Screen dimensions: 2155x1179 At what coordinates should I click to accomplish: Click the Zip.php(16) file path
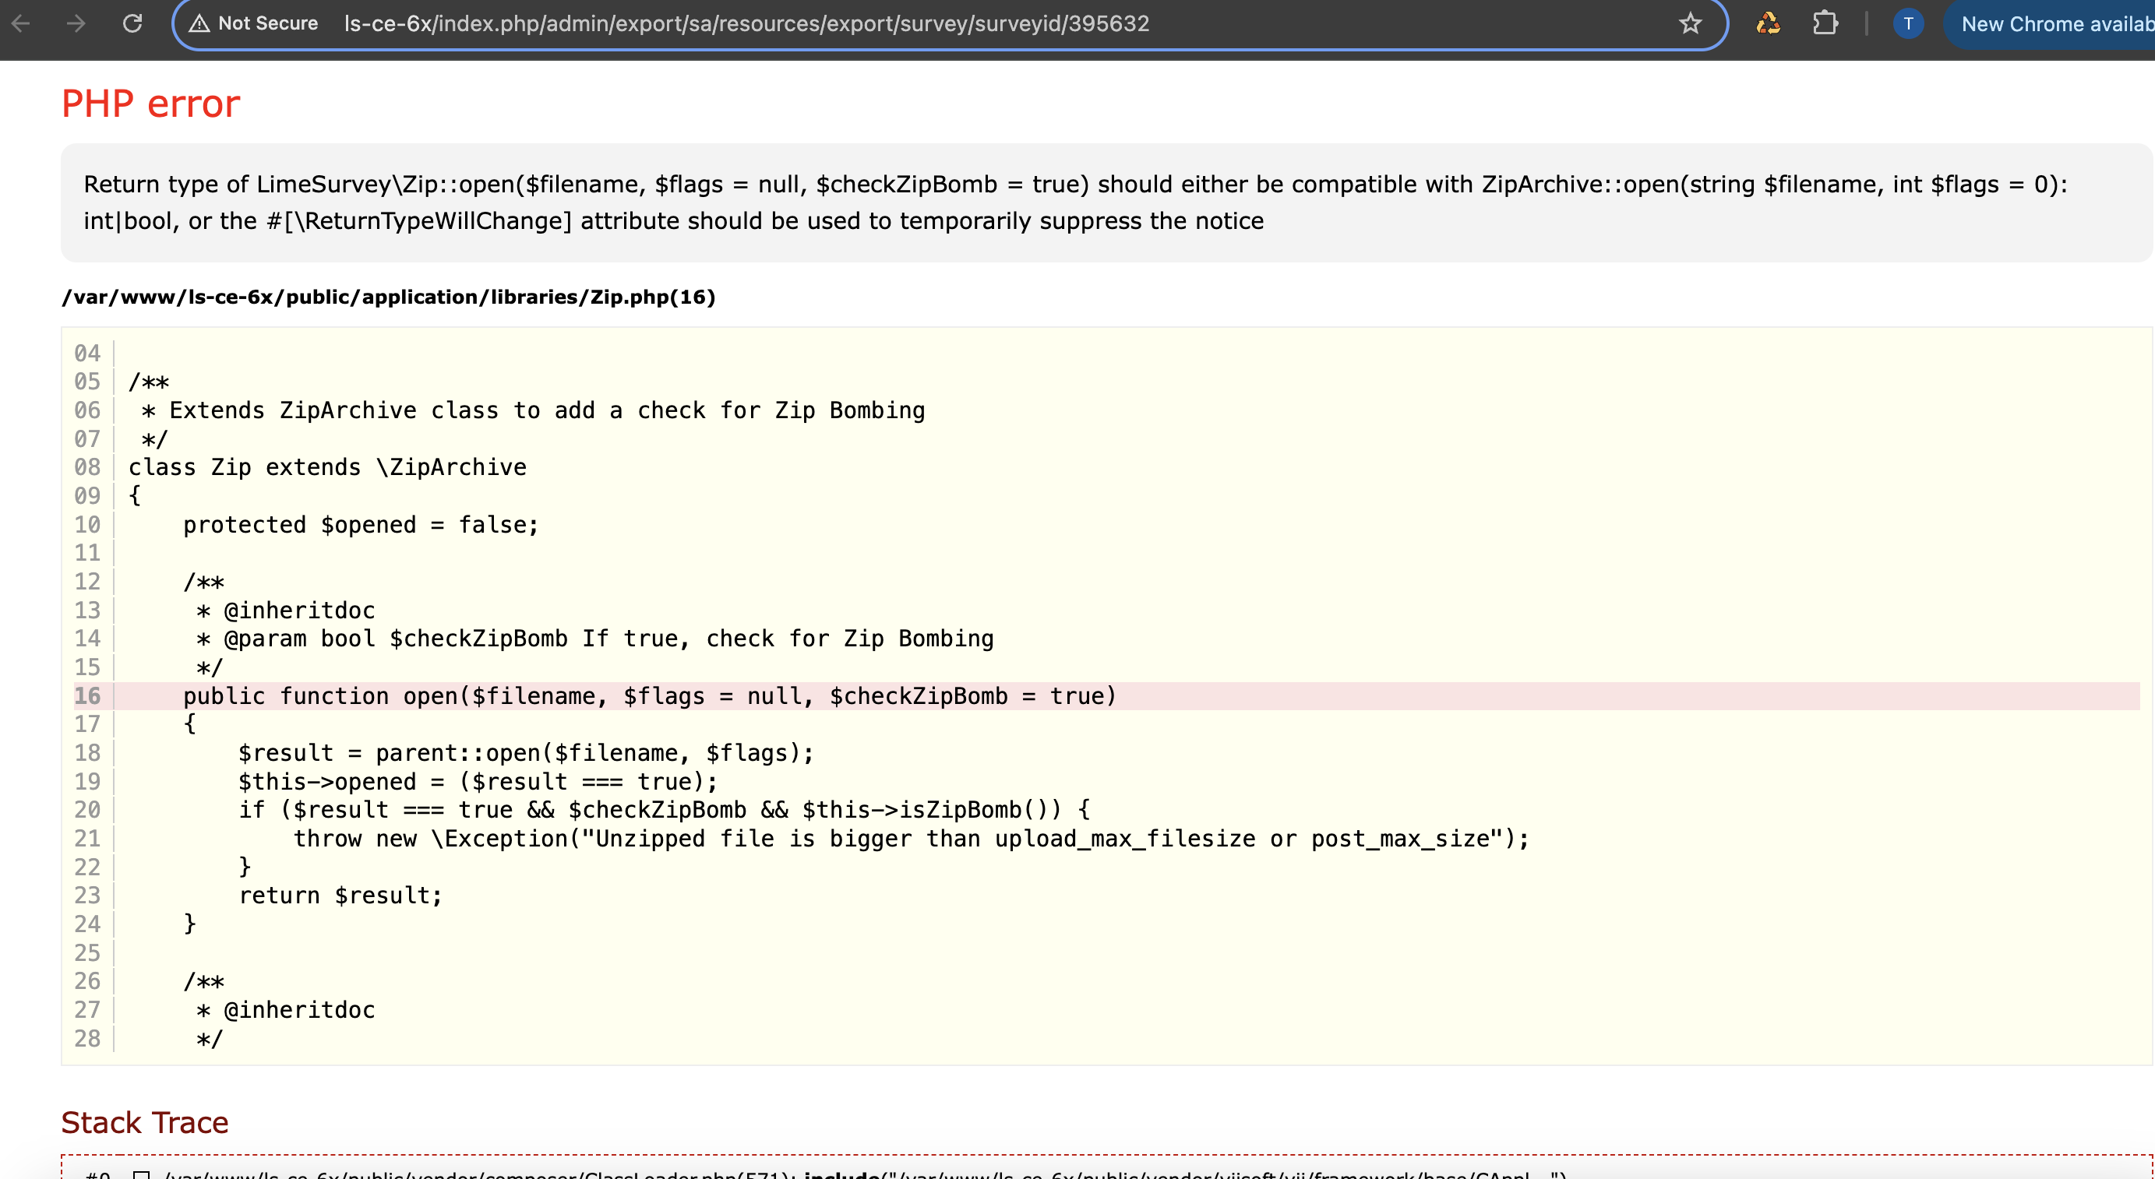(x=388, y=297)
